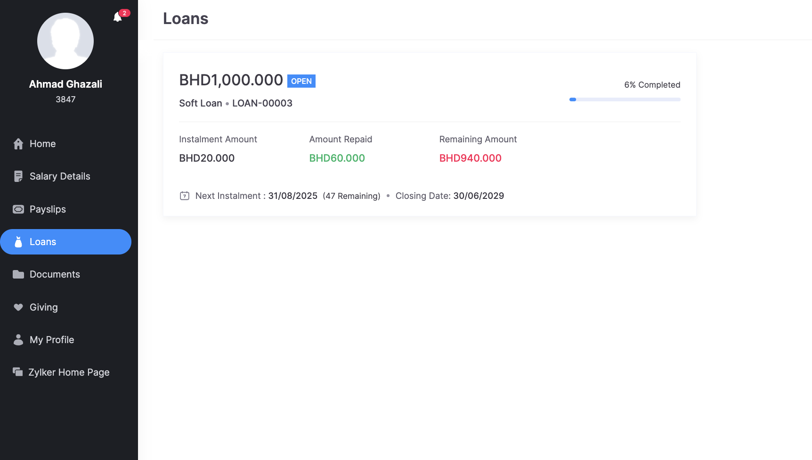The width and height of the screenshot is (812, 460).
Task: Open Zylker Home Page link
Action: (69, 372)
